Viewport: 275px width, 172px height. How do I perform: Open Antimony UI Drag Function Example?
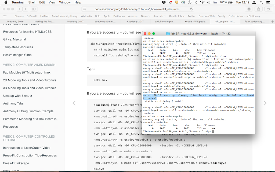[28, 111]
